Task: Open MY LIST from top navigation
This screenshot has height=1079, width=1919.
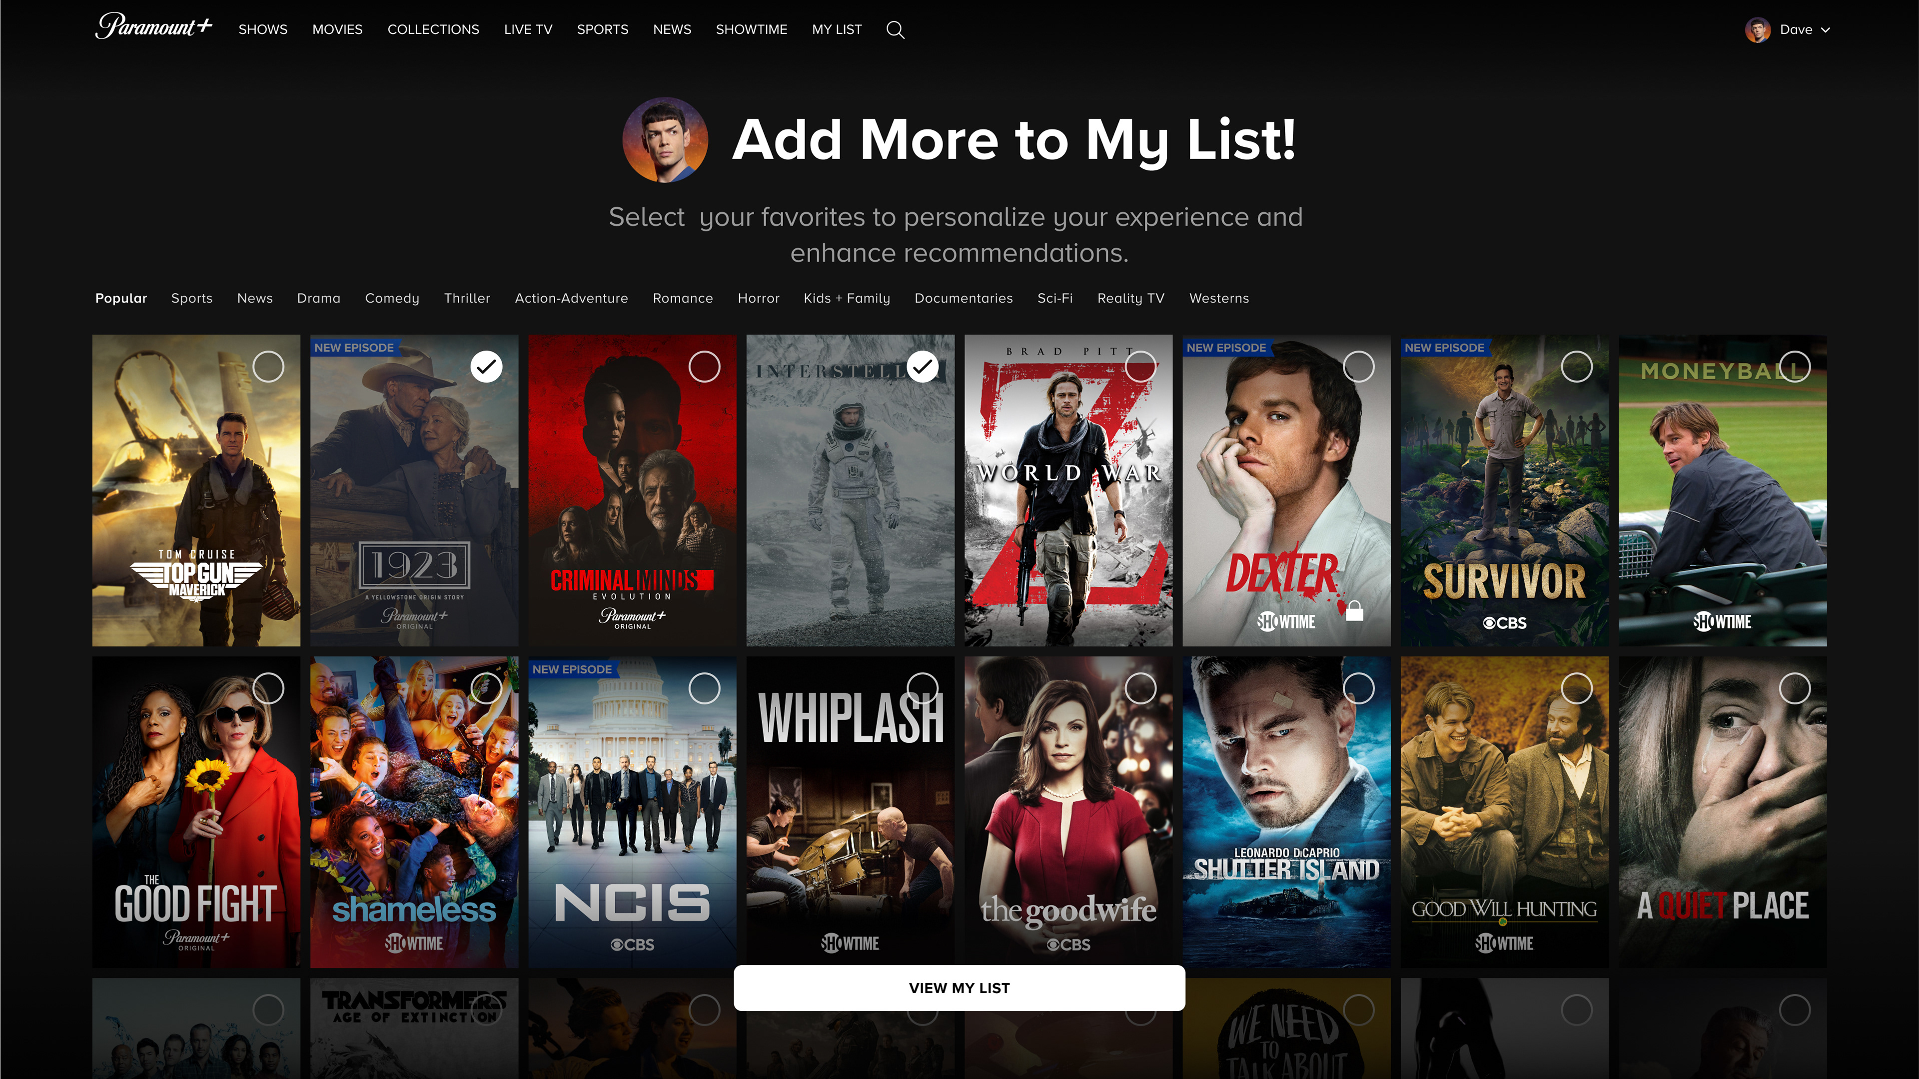Action: click(837, 30)
